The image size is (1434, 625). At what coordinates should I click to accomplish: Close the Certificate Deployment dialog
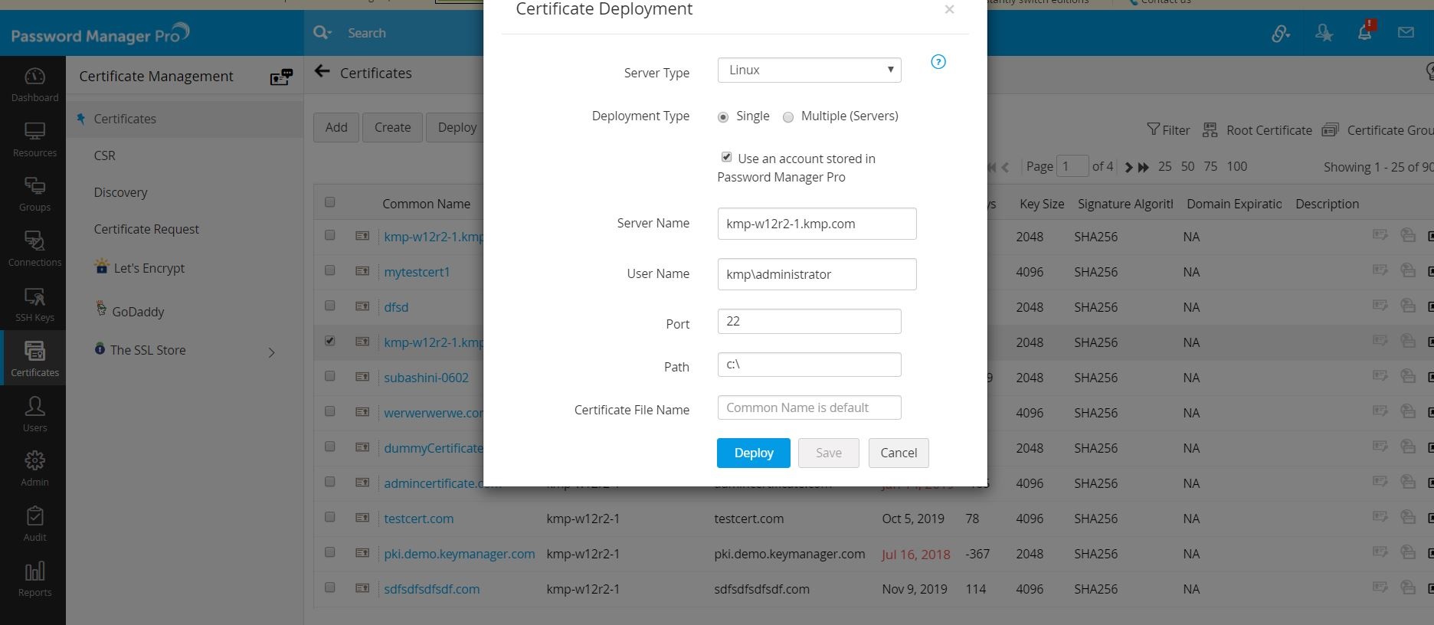point(949,9)
